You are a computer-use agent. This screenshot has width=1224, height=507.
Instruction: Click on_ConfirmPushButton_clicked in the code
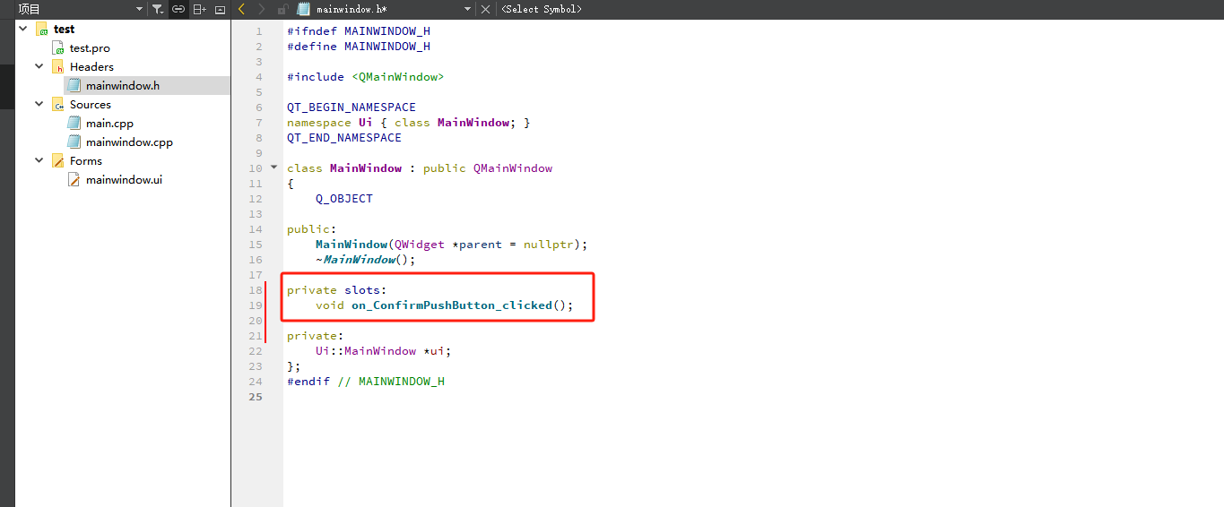click(x=451, y=305)
